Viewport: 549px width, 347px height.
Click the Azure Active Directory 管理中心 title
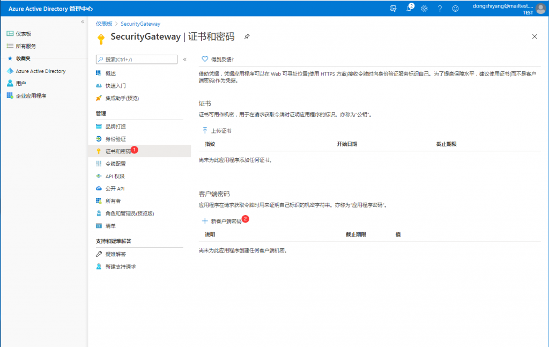pyautogui.click(x=50, y=9)
